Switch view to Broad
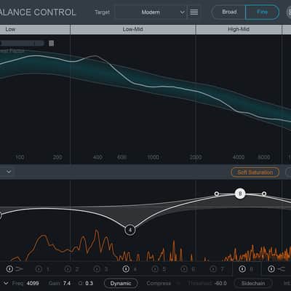Screen dimensions: 291x291 coord(229,12)
